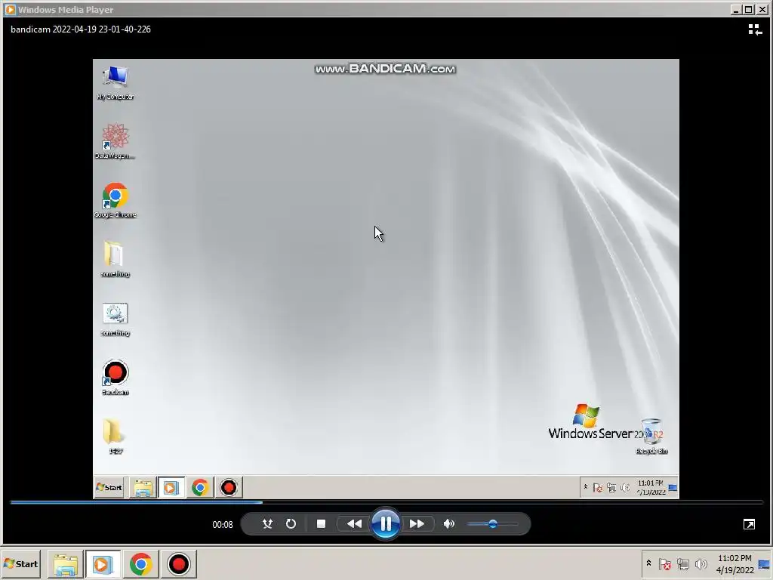
Task: Switch to Library view icon
Action: 755,29
